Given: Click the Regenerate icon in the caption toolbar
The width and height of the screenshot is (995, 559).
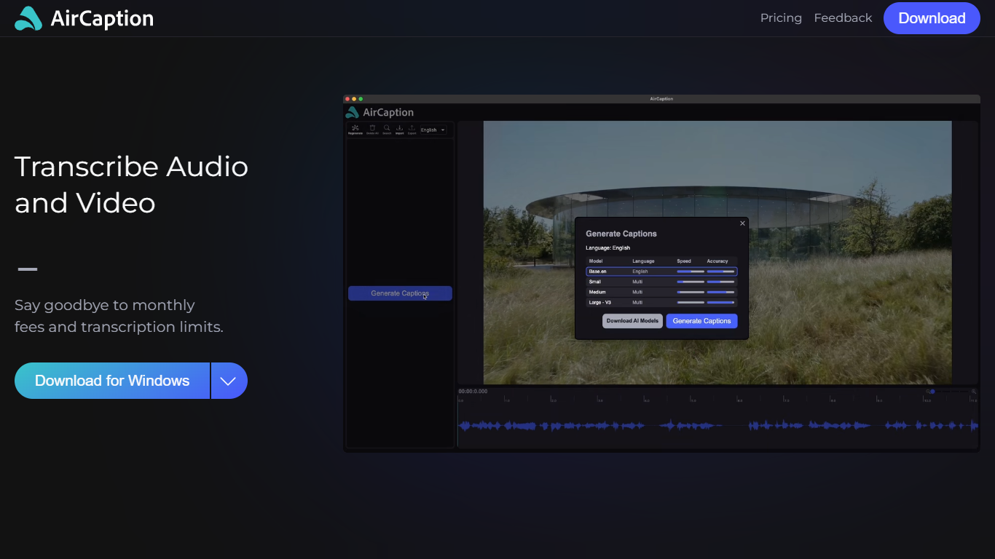Looking at the screenshot, I should (x=355, y=129).
